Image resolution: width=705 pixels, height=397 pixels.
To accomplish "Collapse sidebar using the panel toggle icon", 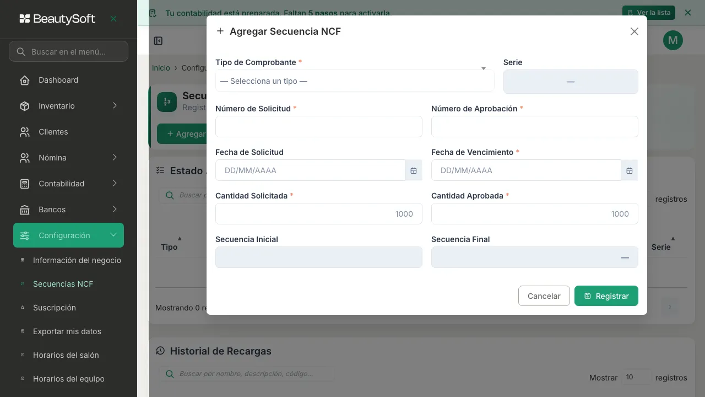I will [158, 41].
